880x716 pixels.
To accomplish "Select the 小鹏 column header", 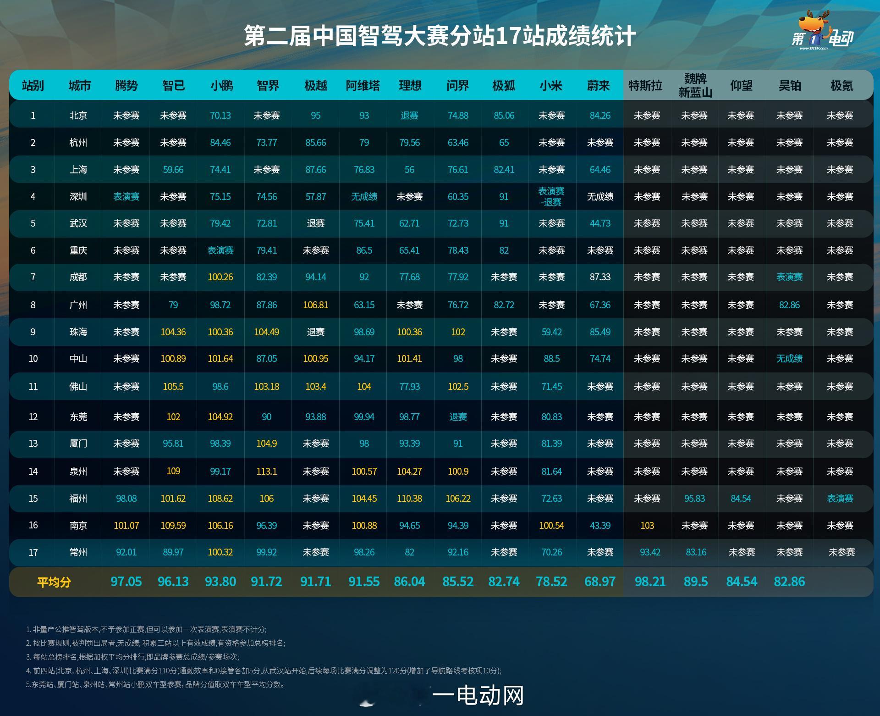I will pos(221,85).
